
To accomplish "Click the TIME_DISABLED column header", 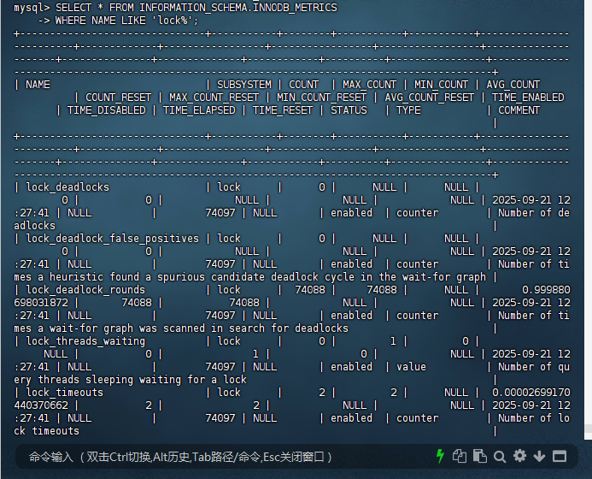I will pyautogui.click(x=107, y=110).
